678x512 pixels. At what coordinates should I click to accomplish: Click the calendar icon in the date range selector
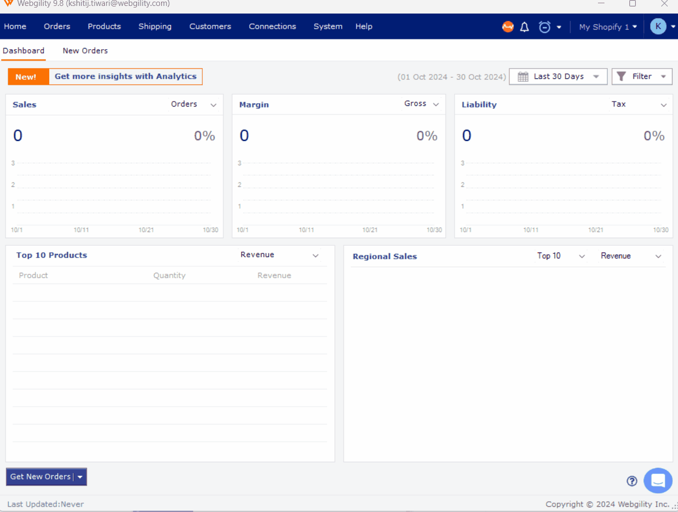click(523, 77)
